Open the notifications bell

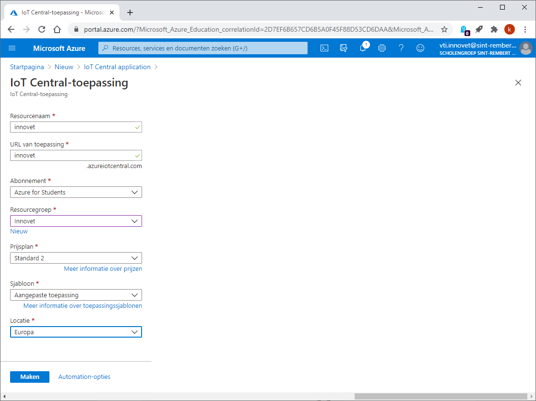click(363, 48)
